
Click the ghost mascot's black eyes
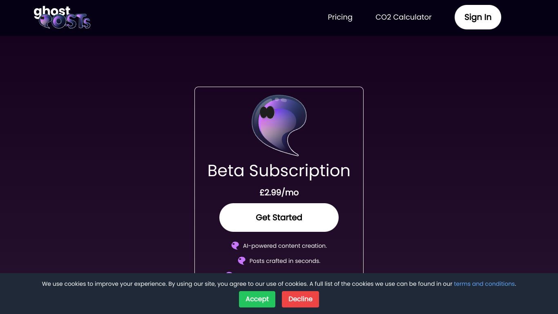point(267,112)
